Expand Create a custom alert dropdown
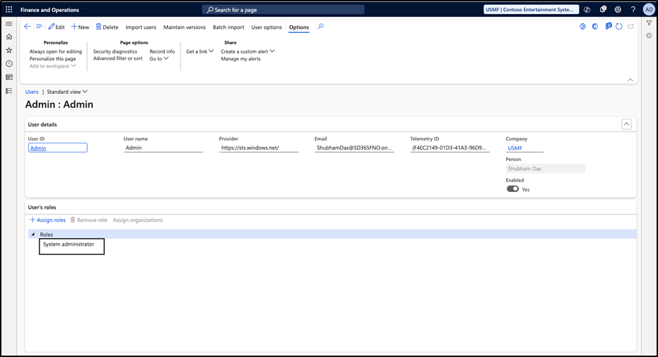The width and height of the screenshot is (658, 357). [x=247, y=51]
